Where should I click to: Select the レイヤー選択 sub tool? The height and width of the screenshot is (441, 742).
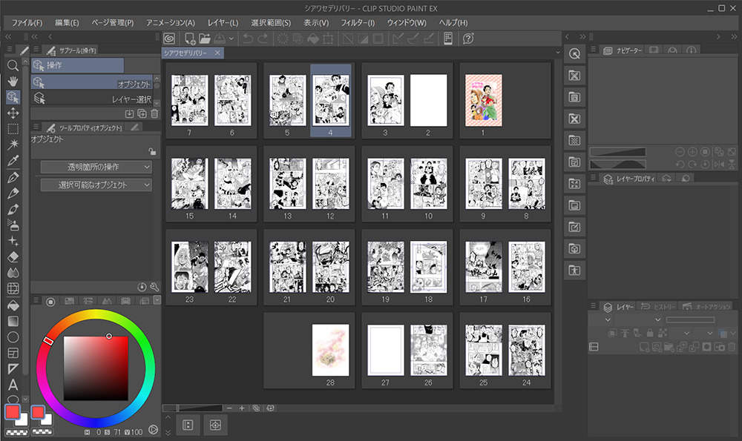(x=92, y=99)
